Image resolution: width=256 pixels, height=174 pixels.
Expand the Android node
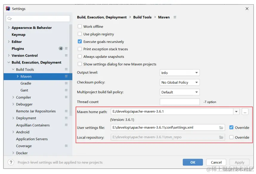tap(13, 132)
